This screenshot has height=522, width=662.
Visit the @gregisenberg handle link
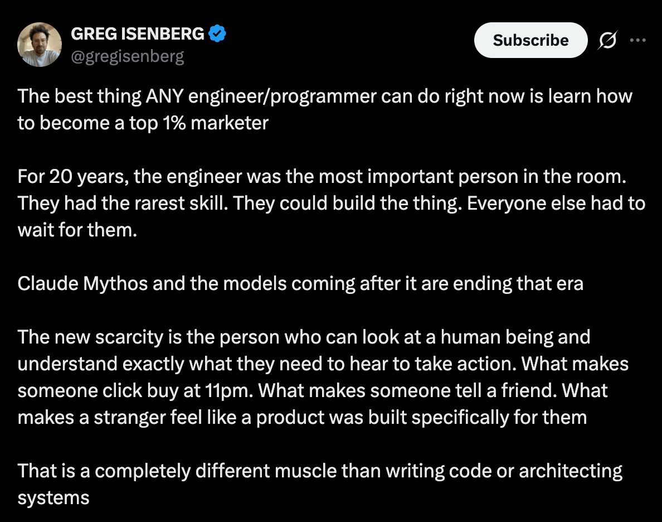128,56
